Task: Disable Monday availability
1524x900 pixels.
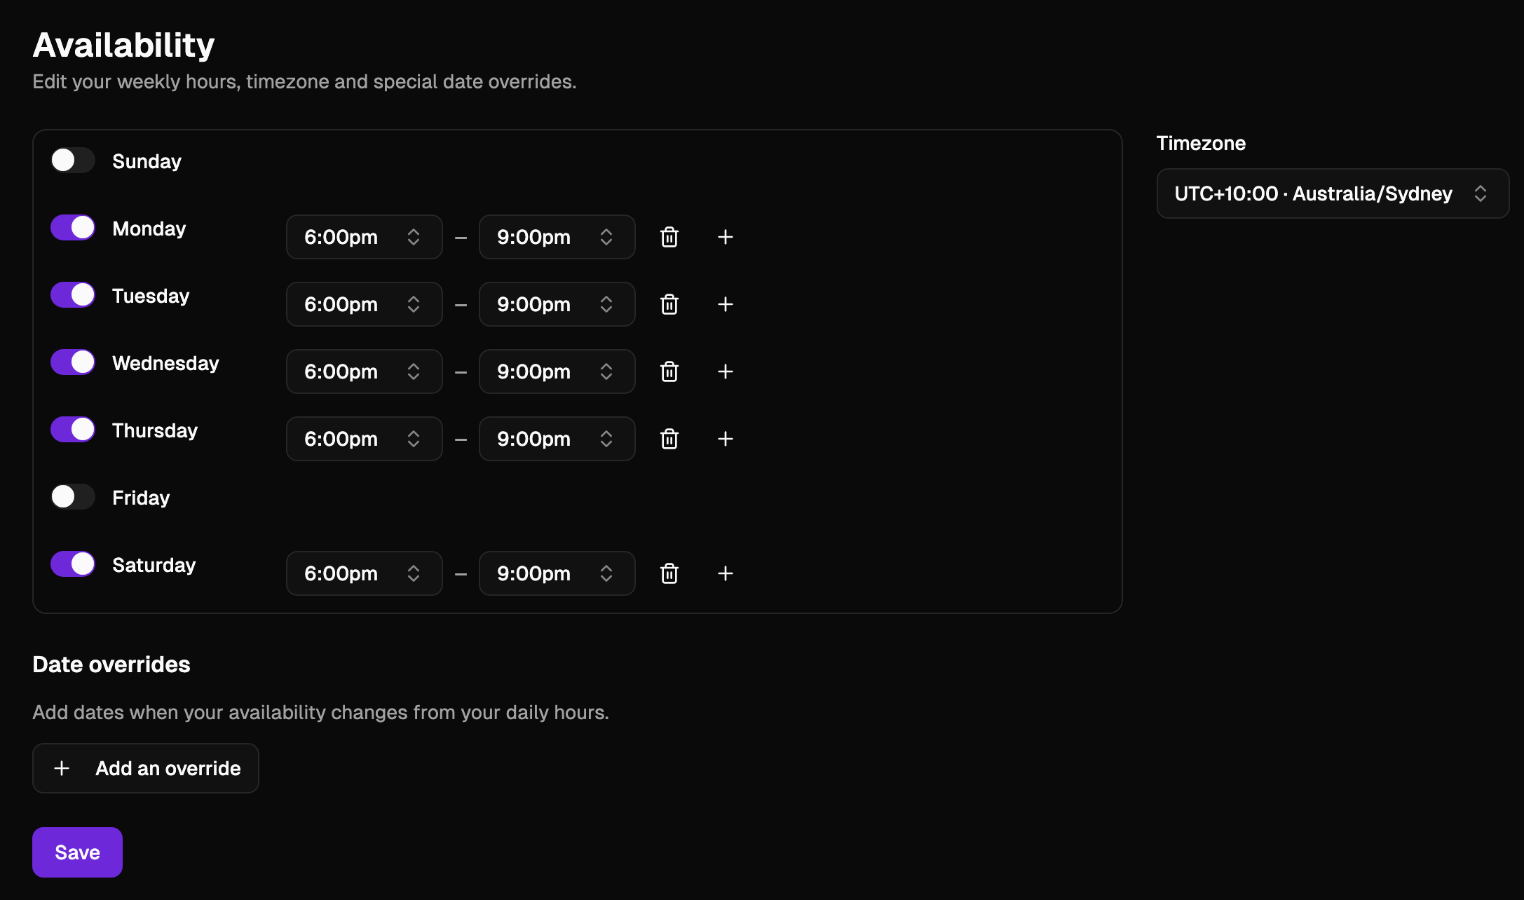Action: click(72, 227)
